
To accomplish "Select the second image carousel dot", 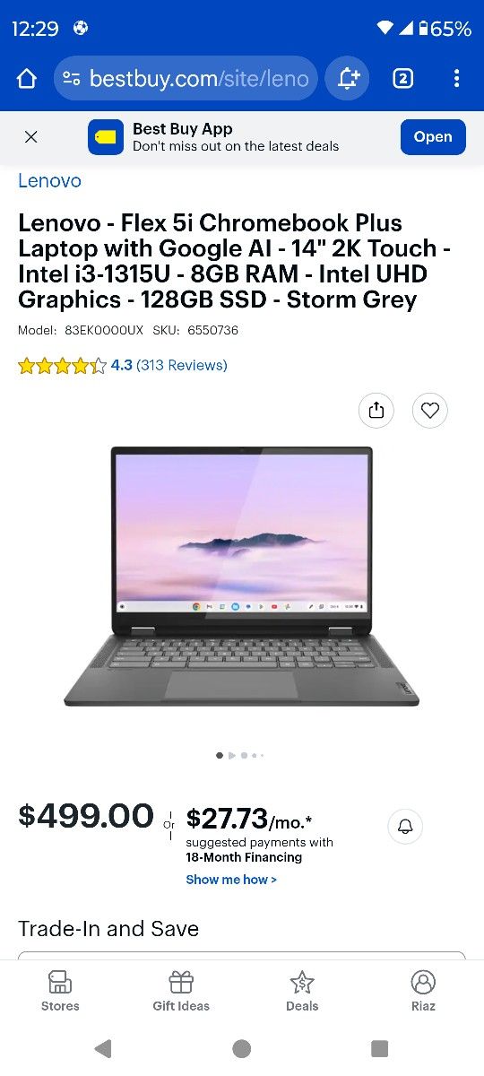I will pos(232,756).
